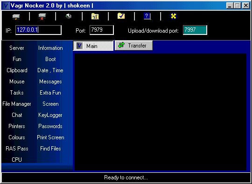Select the KeyLogger entry
This screenshot has height=184, width=252.
[x=50, y=115]
